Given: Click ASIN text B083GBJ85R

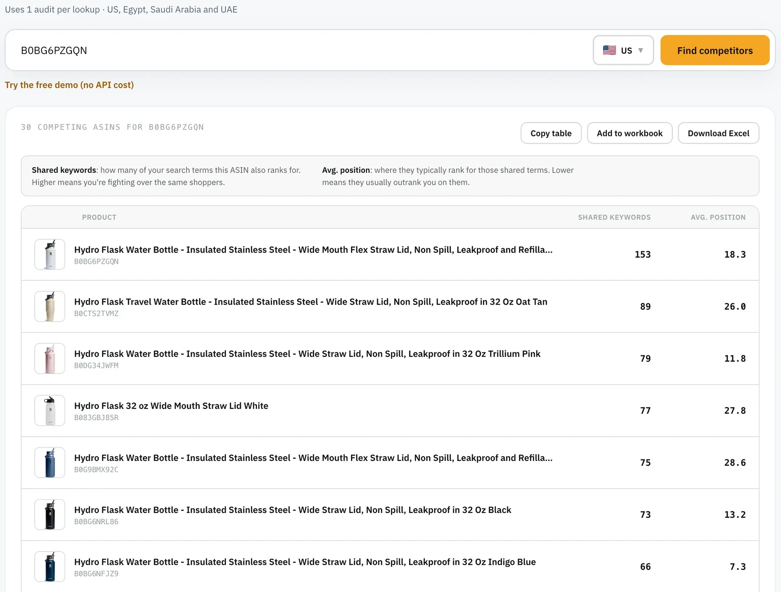Looking at the screenshot, I should (96, 418).
